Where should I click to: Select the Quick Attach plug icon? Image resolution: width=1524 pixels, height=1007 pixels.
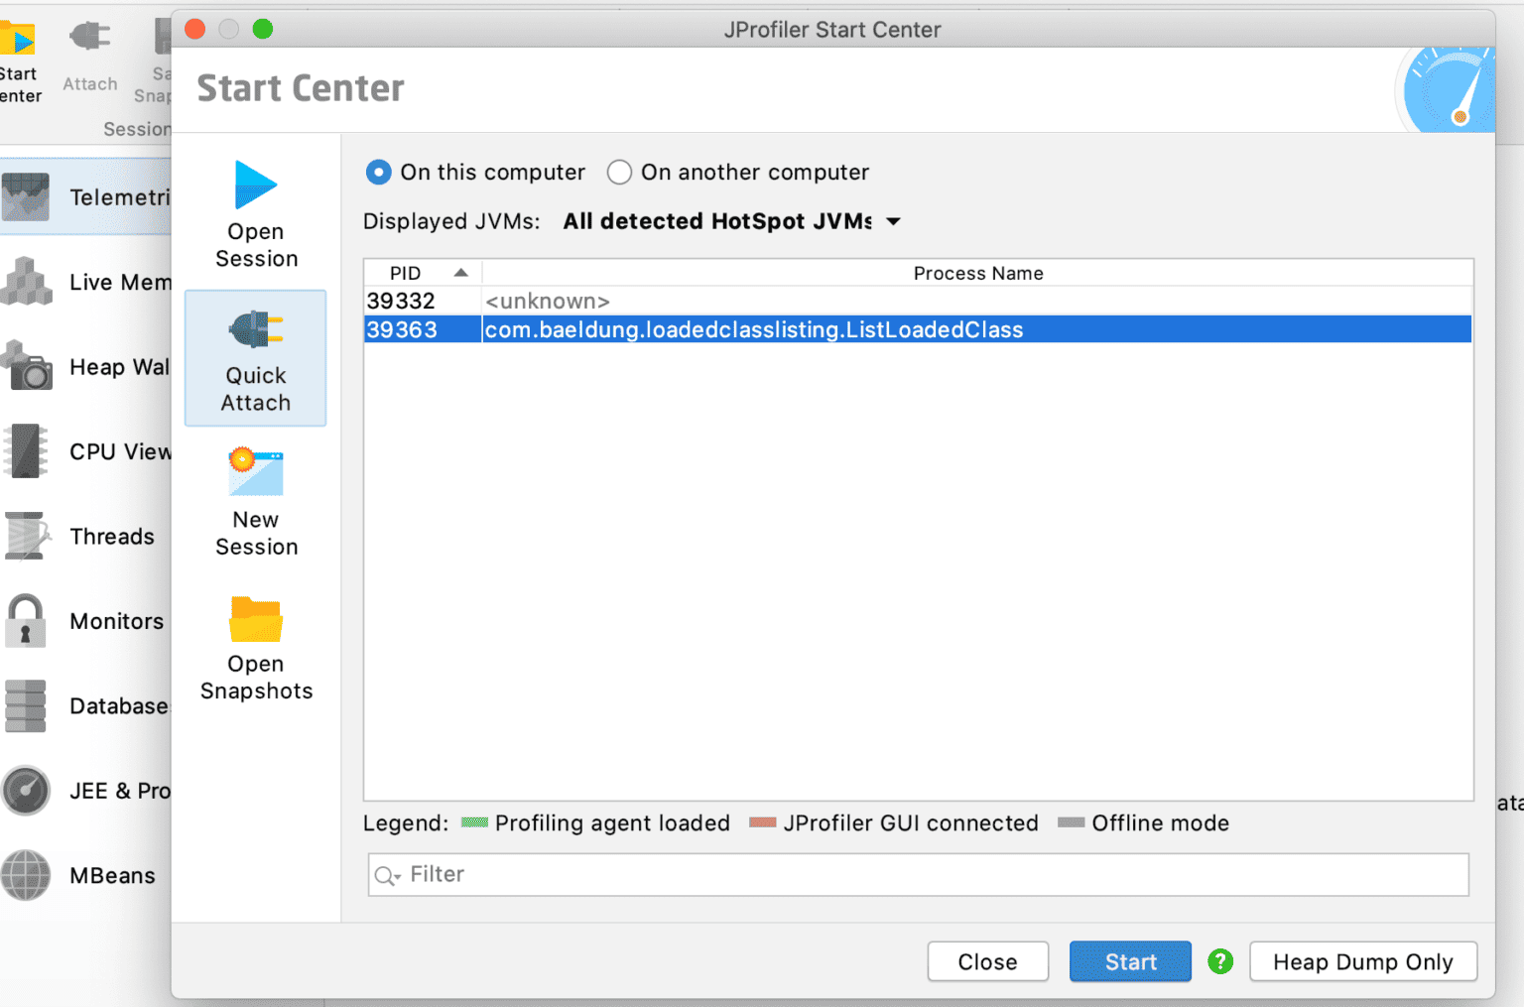tap(255, 329)
